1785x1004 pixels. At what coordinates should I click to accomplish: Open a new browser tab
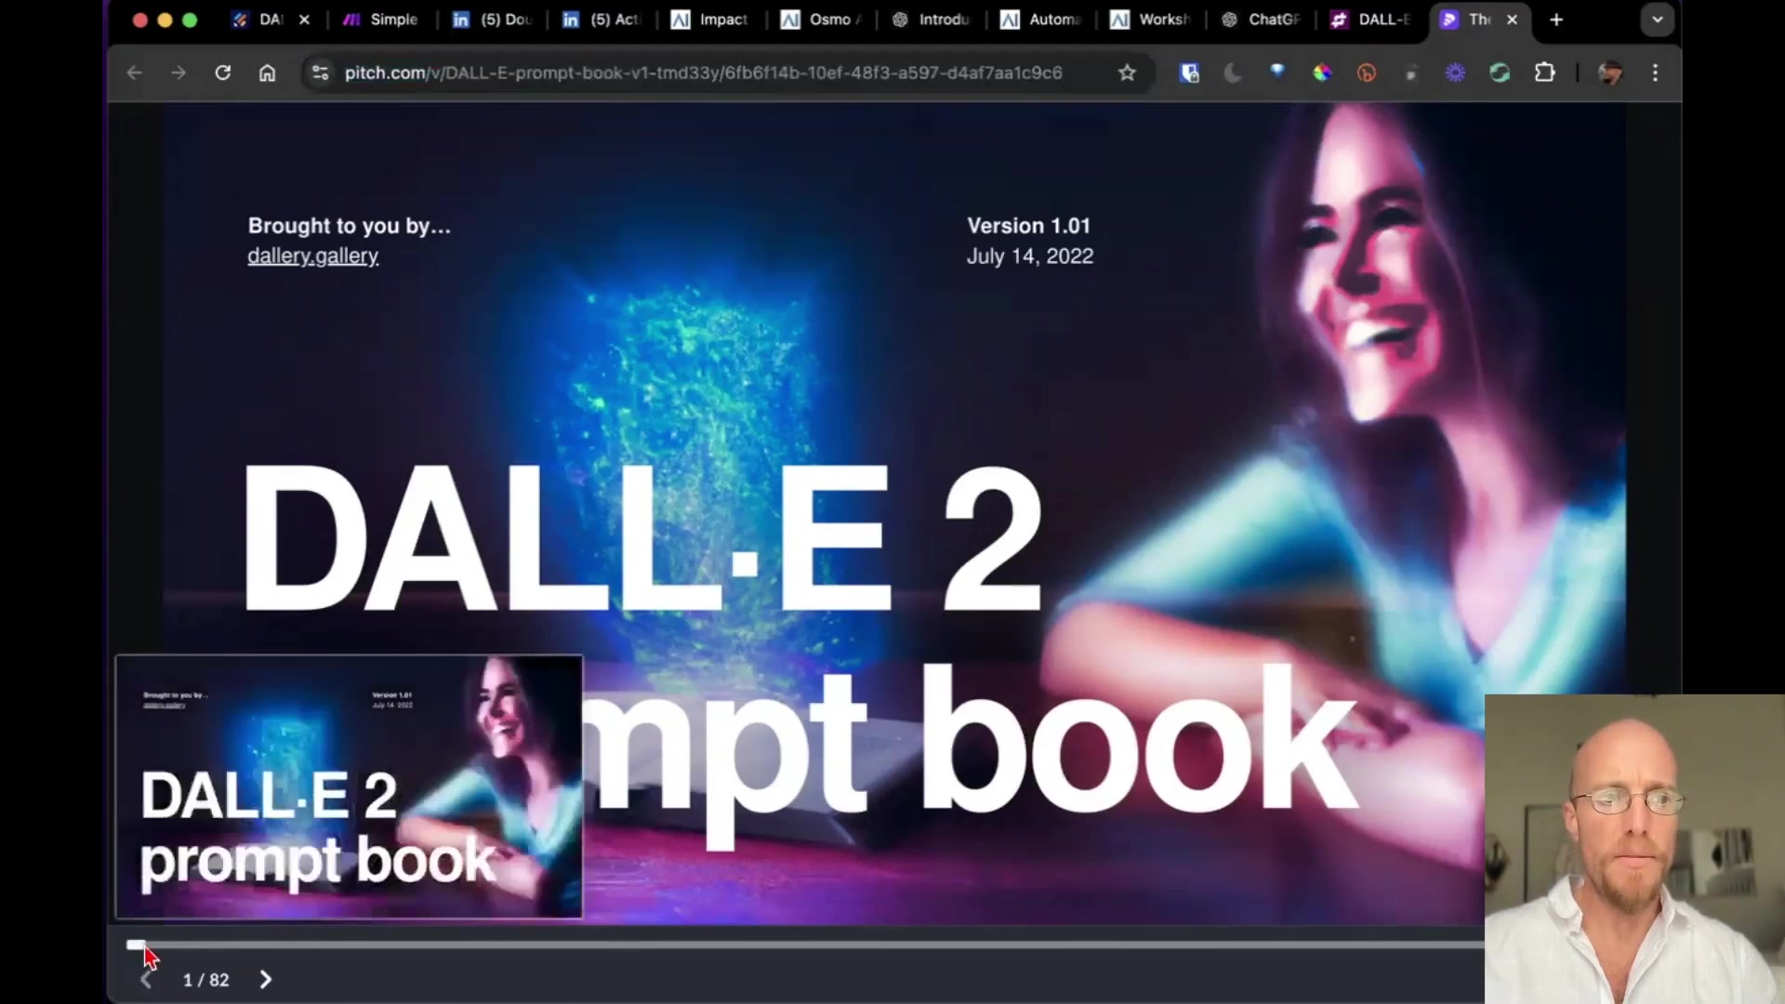[1556, 20]
